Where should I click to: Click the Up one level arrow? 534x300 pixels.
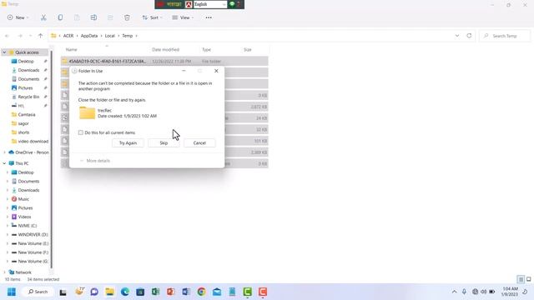click(41, 36)
